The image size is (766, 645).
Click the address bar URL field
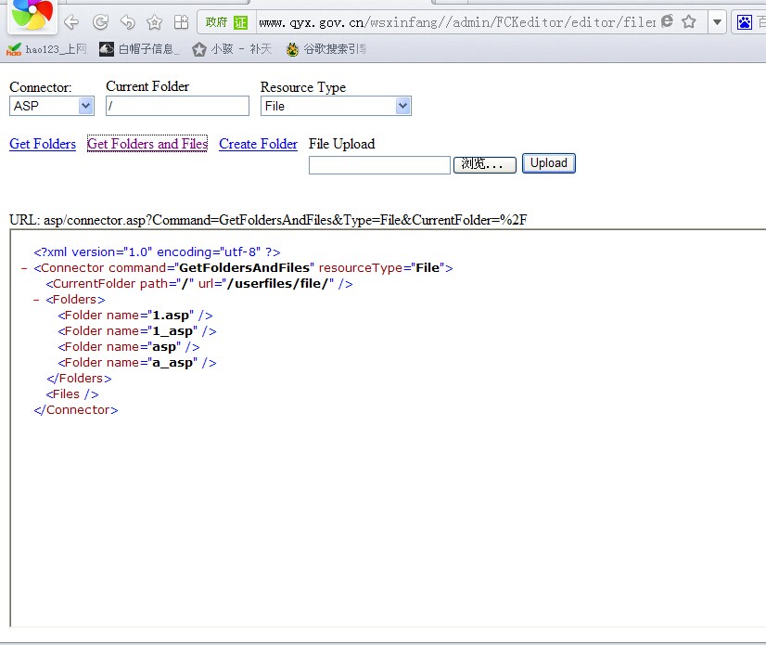(x=457, y=22)
